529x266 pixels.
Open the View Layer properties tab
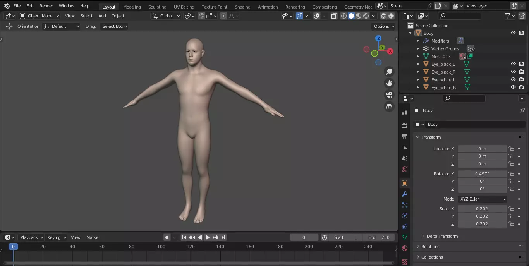click(405, 147)
